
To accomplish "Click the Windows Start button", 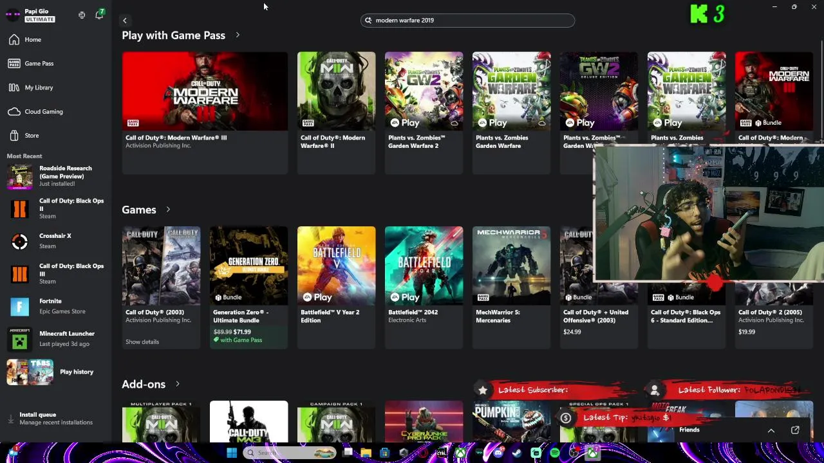I will (232, 453).
